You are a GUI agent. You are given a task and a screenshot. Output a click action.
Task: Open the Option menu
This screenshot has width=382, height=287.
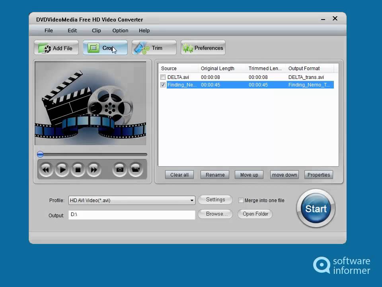(120, 31)
